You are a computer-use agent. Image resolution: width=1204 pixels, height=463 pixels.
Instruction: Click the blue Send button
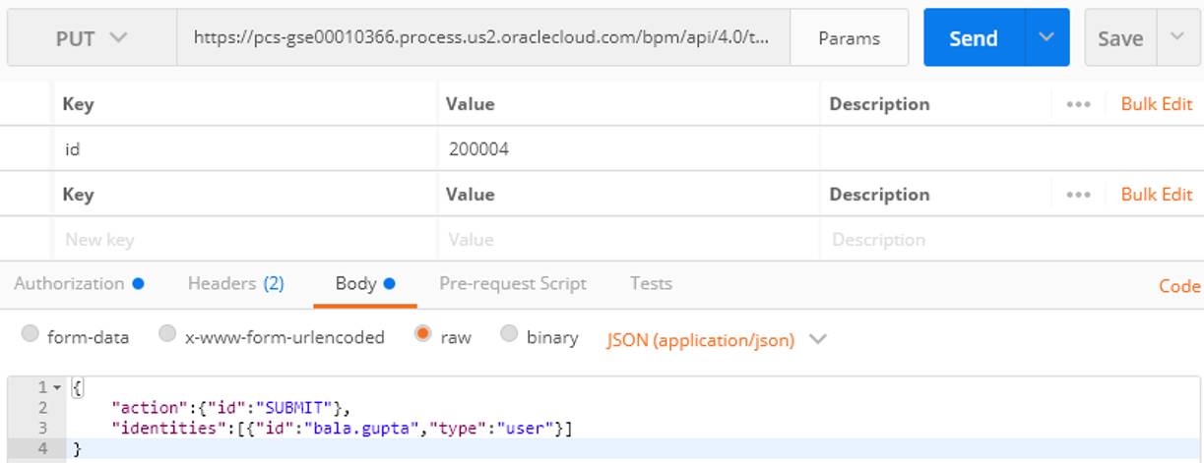click(x=973, y=38)
